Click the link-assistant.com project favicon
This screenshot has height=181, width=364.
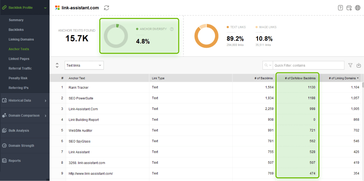[57, 8]
